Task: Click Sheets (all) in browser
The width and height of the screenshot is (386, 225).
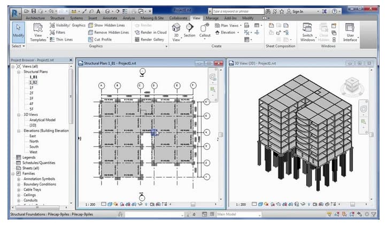Action: click(x=31, y=168)
